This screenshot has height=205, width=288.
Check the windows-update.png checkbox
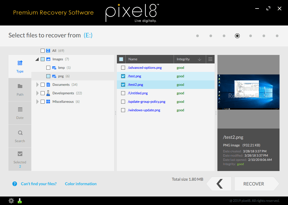tap(123, 110)
